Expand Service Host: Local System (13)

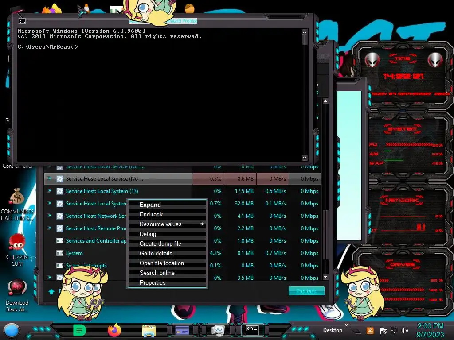[x=49, y=191]
